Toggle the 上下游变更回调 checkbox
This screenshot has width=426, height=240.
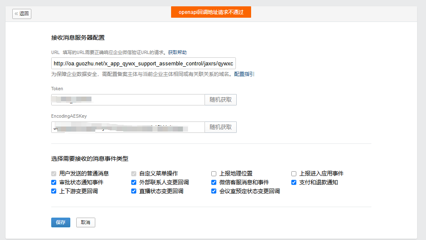[54, 191]
